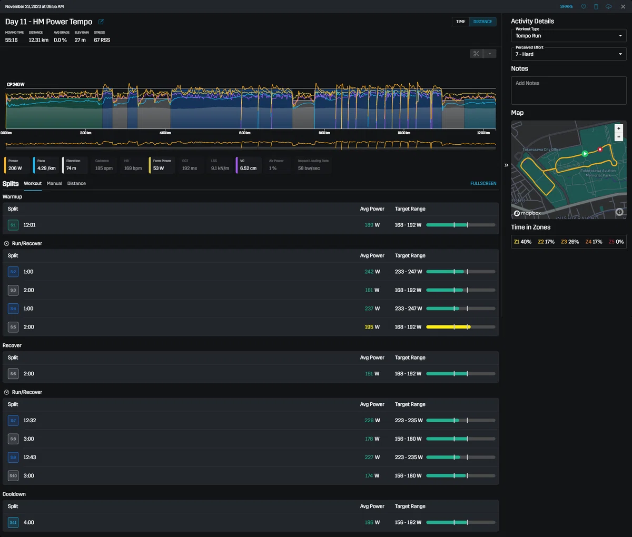Zoom out the map with minus
The width and height of the screenshot is (632, 537).
click(619, 136)
